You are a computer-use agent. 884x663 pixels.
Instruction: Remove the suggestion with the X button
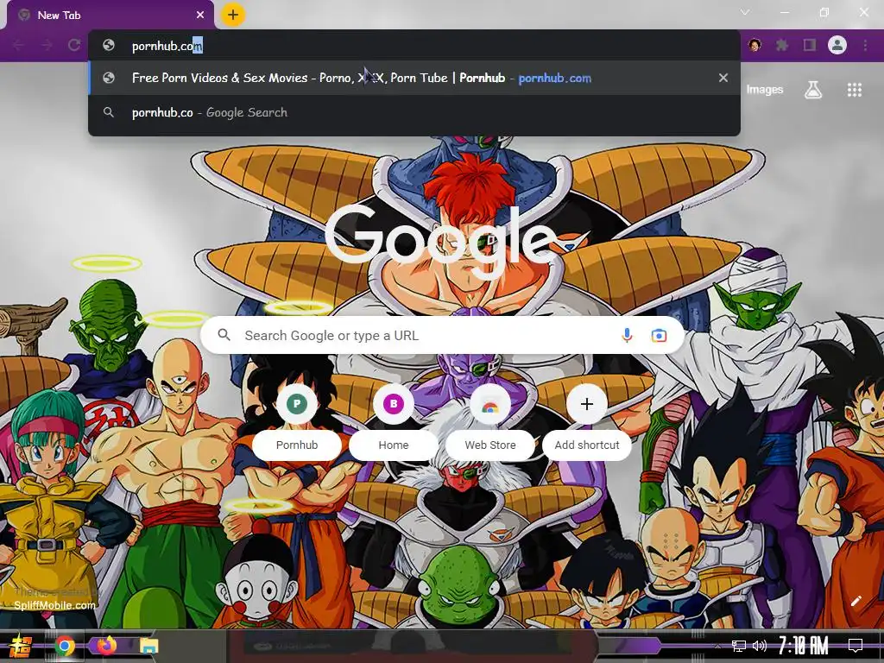723,78
